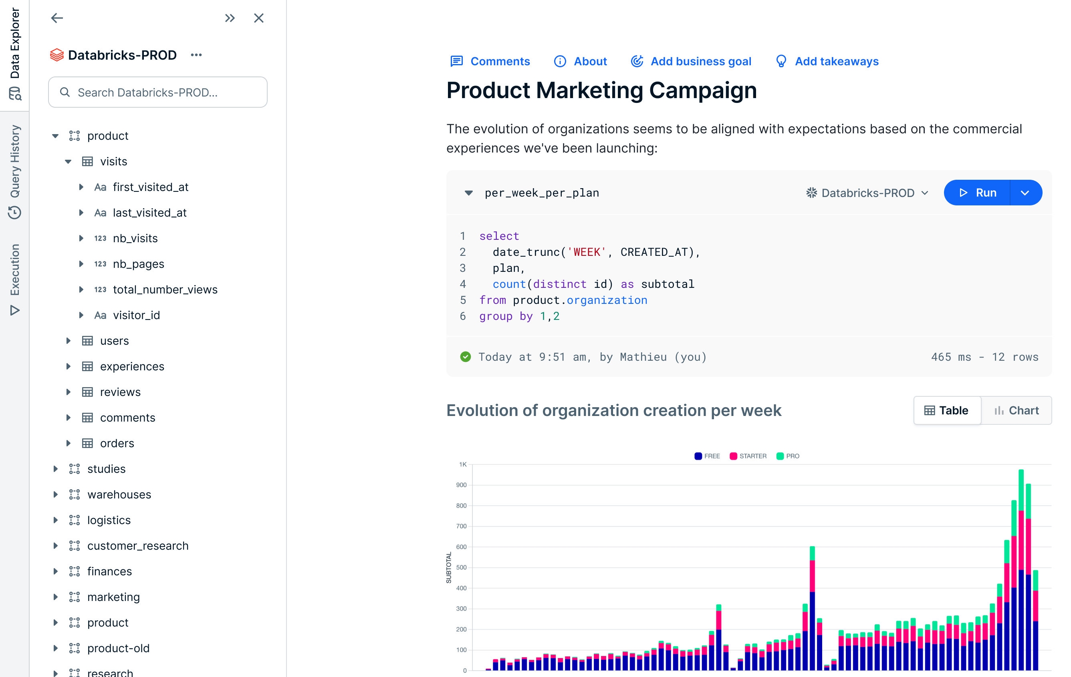Screen dimensions: 1071x677
Task: Run the per_week_per_plan query
Action: [x=977, y=193]
